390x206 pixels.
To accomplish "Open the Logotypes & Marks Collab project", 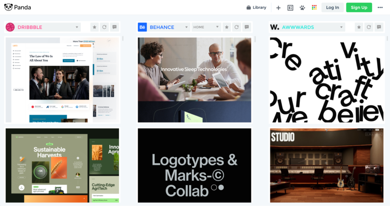I will click(x=194, y=165).
